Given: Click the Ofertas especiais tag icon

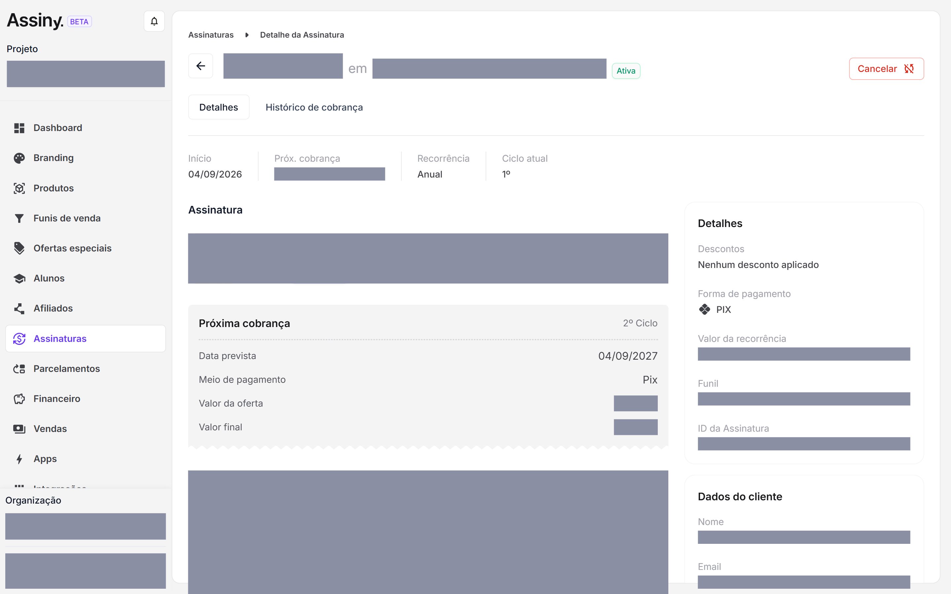Looking at the screenshot, I should coord(19,248).
